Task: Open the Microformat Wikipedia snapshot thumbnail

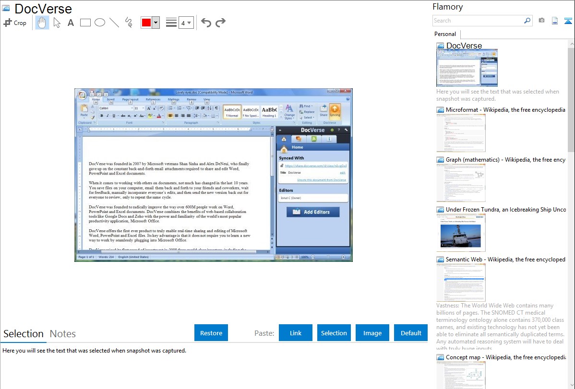Action: 461,133
